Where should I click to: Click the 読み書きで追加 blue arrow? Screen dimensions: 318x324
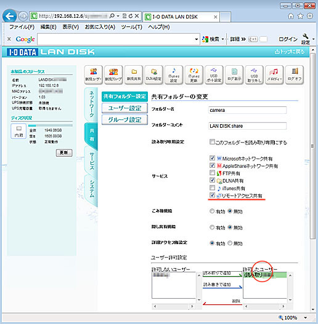pos(222,285)
